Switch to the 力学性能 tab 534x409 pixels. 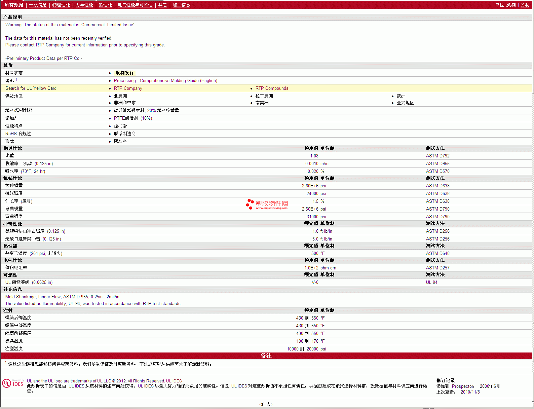point(84,5)
